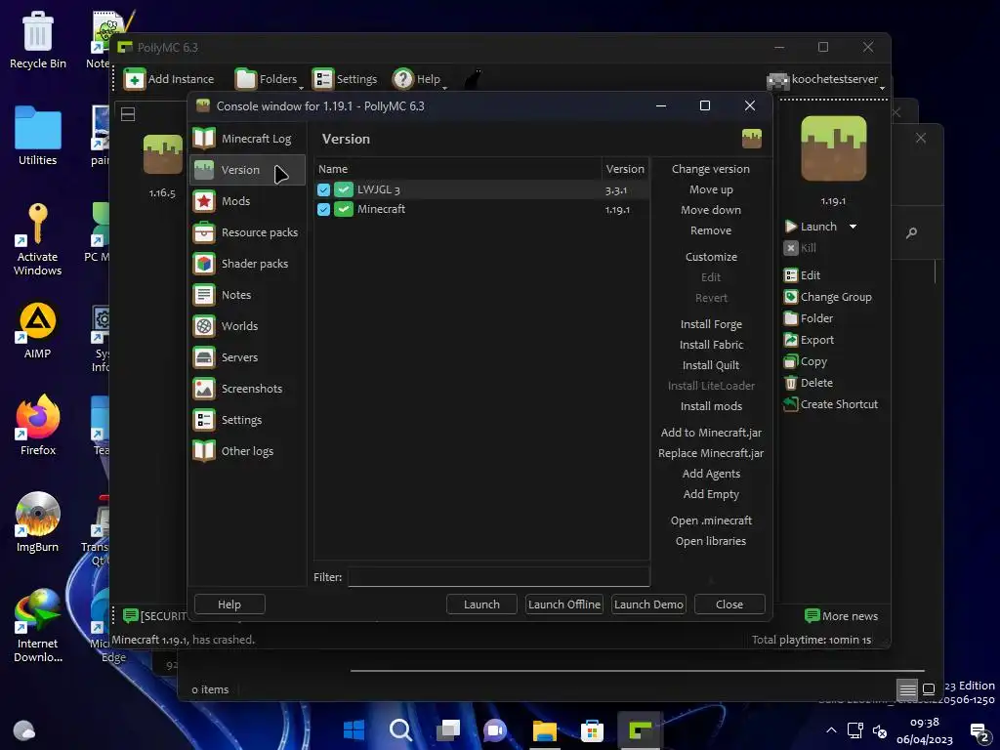Click Create Shortcut in side panel
This screenshot has height=750, width=1000.
click(831, 404)
